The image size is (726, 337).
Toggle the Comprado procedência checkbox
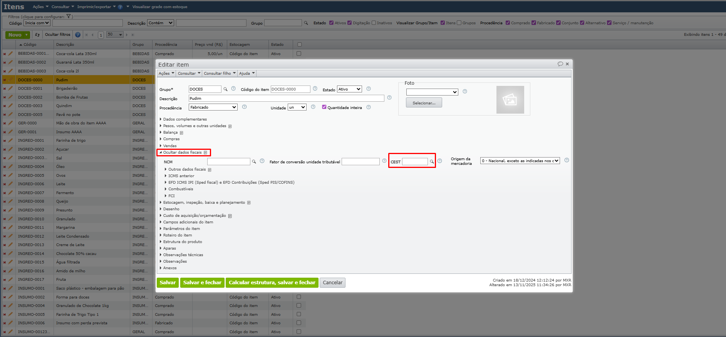(508, 23)
